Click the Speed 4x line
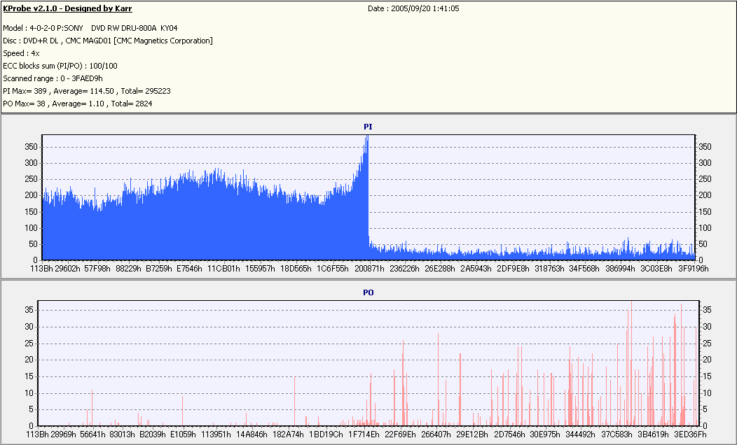The width and height of the screenshot is (737, 445). [x=21, y=53]
